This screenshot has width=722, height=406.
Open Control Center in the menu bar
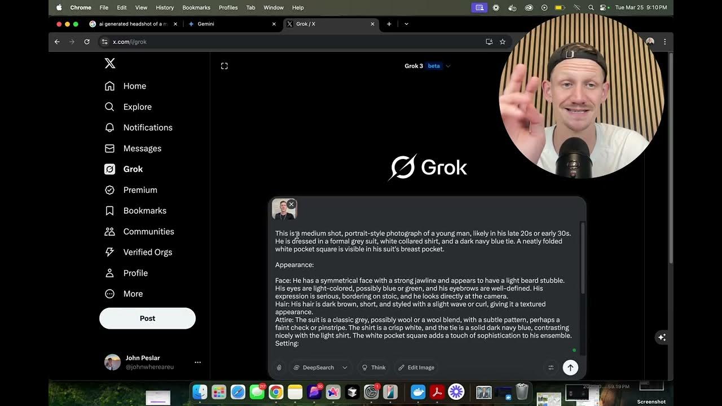pos(604,7)
